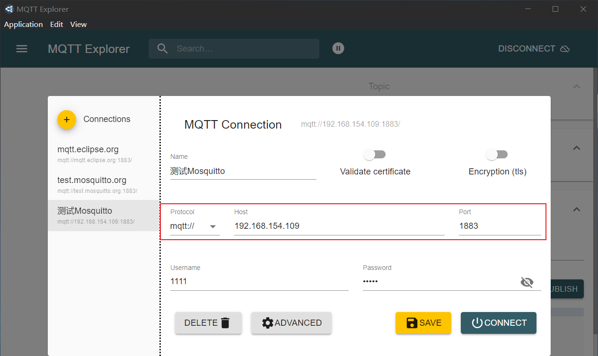This screenshot has height=356, width=598.
Task: Open the hamburger navigation menu
Action: (x=22, y=49)
